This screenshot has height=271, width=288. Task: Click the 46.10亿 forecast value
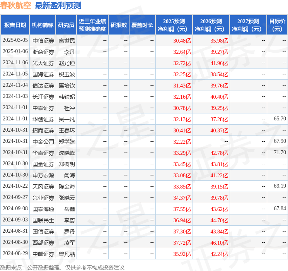tap(219, 243)
